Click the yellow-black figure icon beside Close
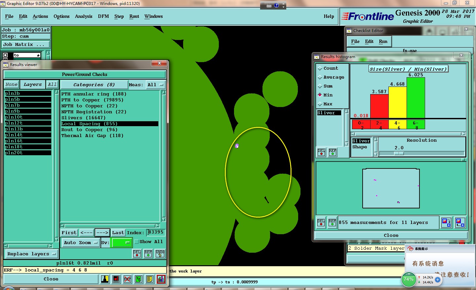Image resolution: width=476 pixels, height=290 pixels. [x=105, y=279]
